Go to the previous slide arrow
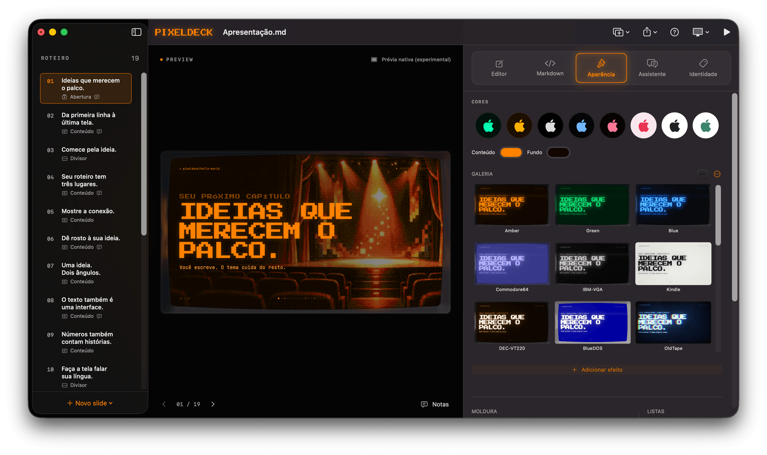 pos(164,404)
